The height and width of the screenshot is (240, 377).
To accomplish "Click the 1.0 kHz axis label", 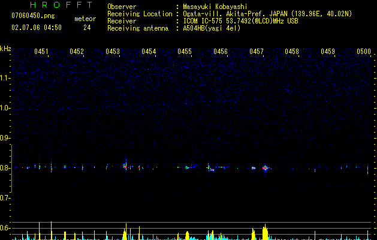I will coord(5,108).
